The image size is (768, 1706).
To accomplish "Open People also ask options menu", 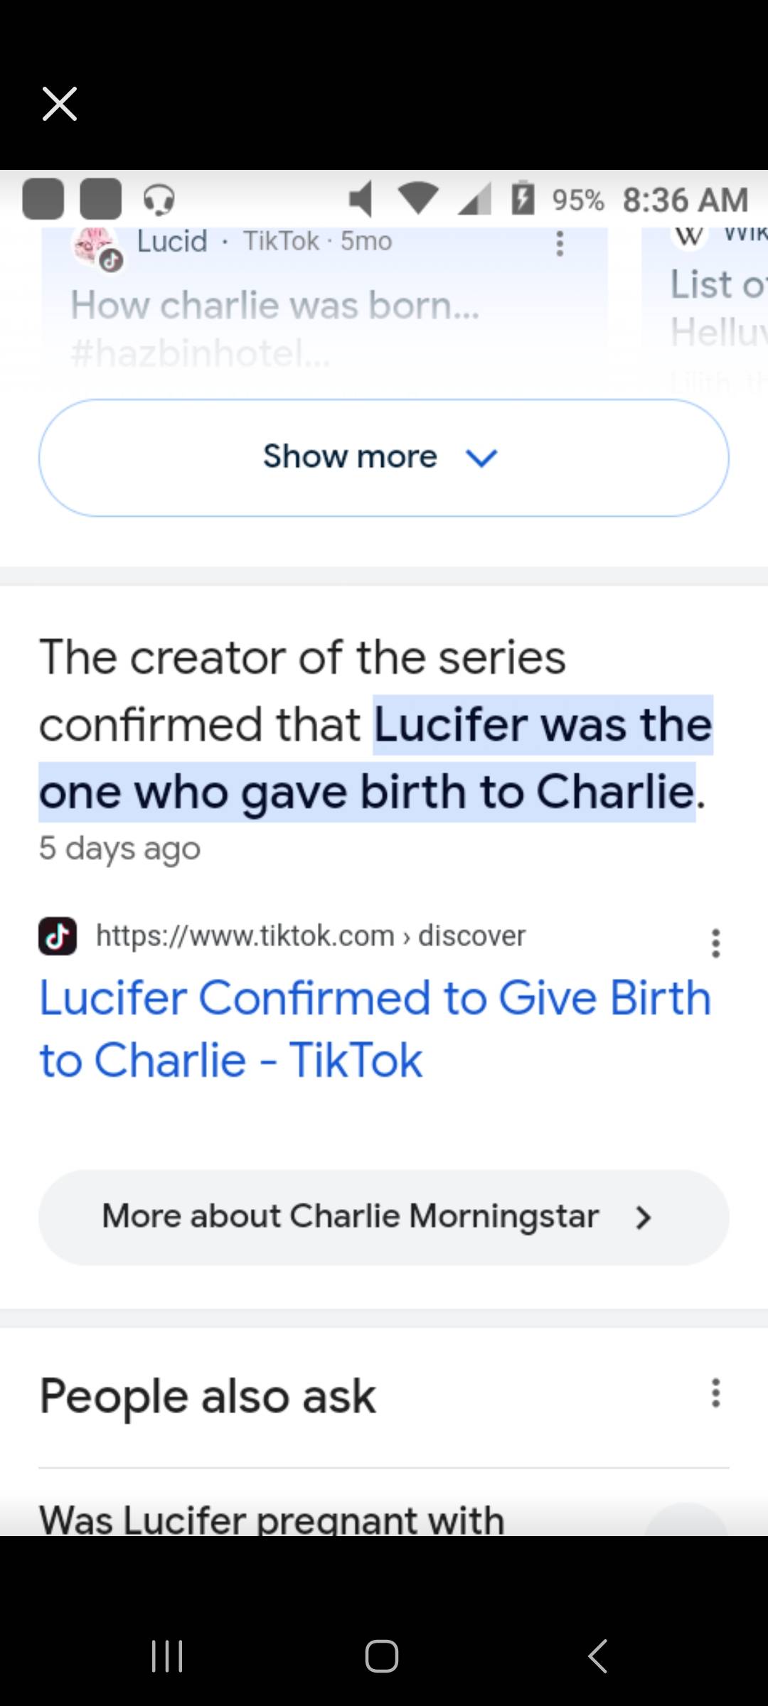I will [715, 1393].
